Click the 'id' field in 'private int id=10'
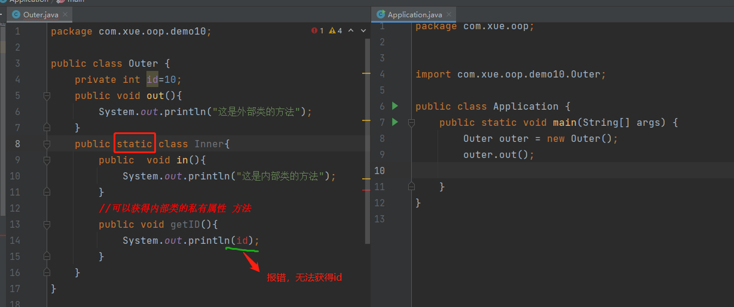 pos(152,79)
